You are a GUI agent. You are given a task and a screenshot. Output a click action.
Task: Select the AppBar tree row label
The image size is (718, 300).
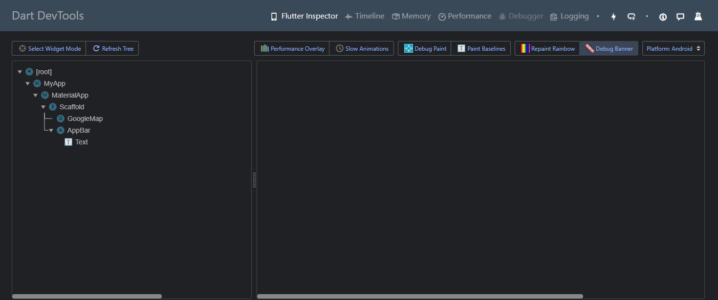[79, 130]
